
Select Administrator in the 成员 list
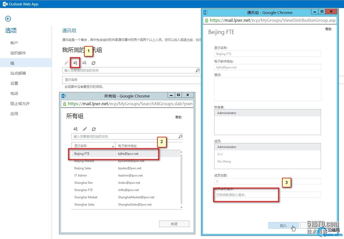click(x=268, y=147)
